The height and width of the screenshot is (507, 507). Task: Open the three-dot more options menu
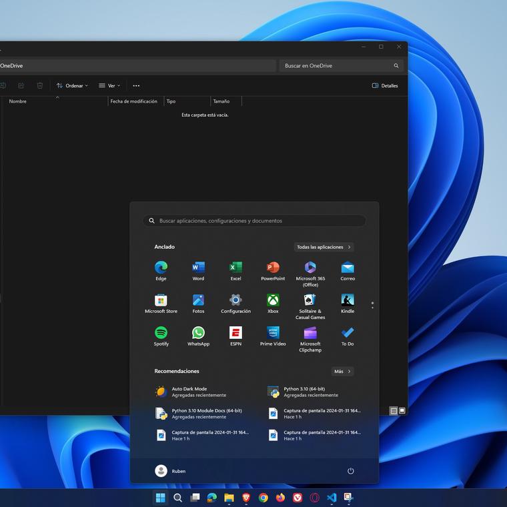click(136, 85)
